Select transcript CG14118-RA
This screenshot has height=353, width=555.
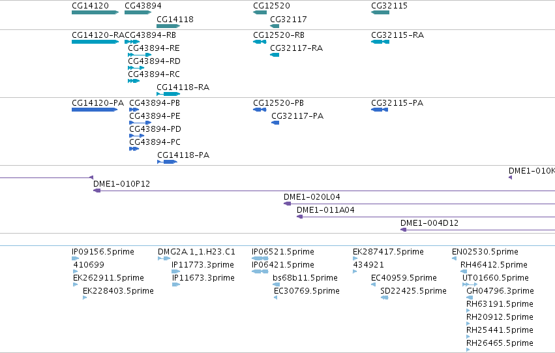click(x=168, y=94)
